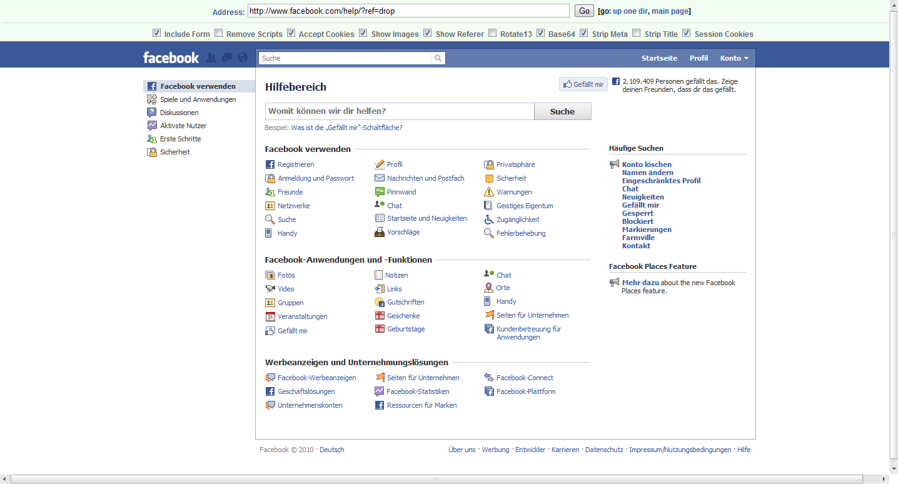
Task: Open Profil in the top navigation
Action: click(x=699, y=58)
